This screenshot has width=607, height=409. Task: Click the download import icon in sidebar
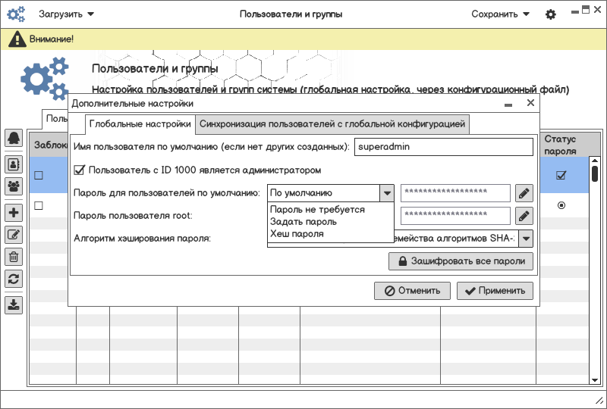click(x=14, y=305)
